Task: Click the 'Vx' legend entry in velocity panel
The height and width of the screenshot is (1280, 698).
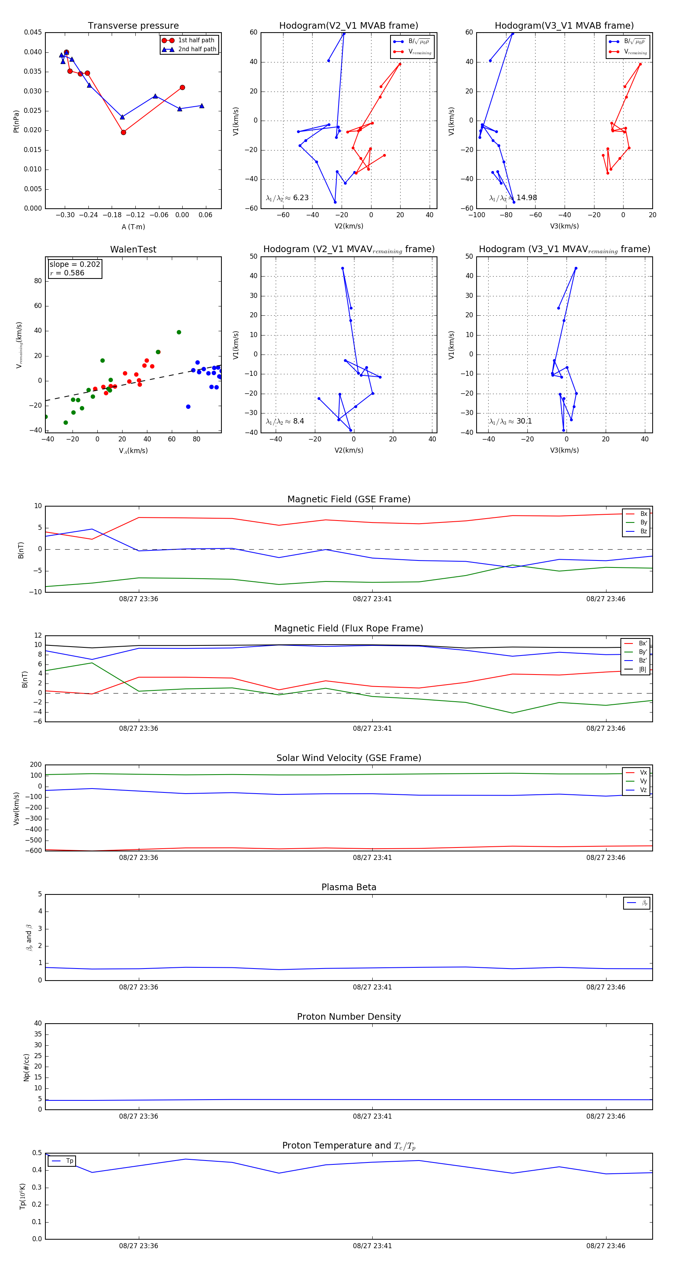Action: pos(636,772)
